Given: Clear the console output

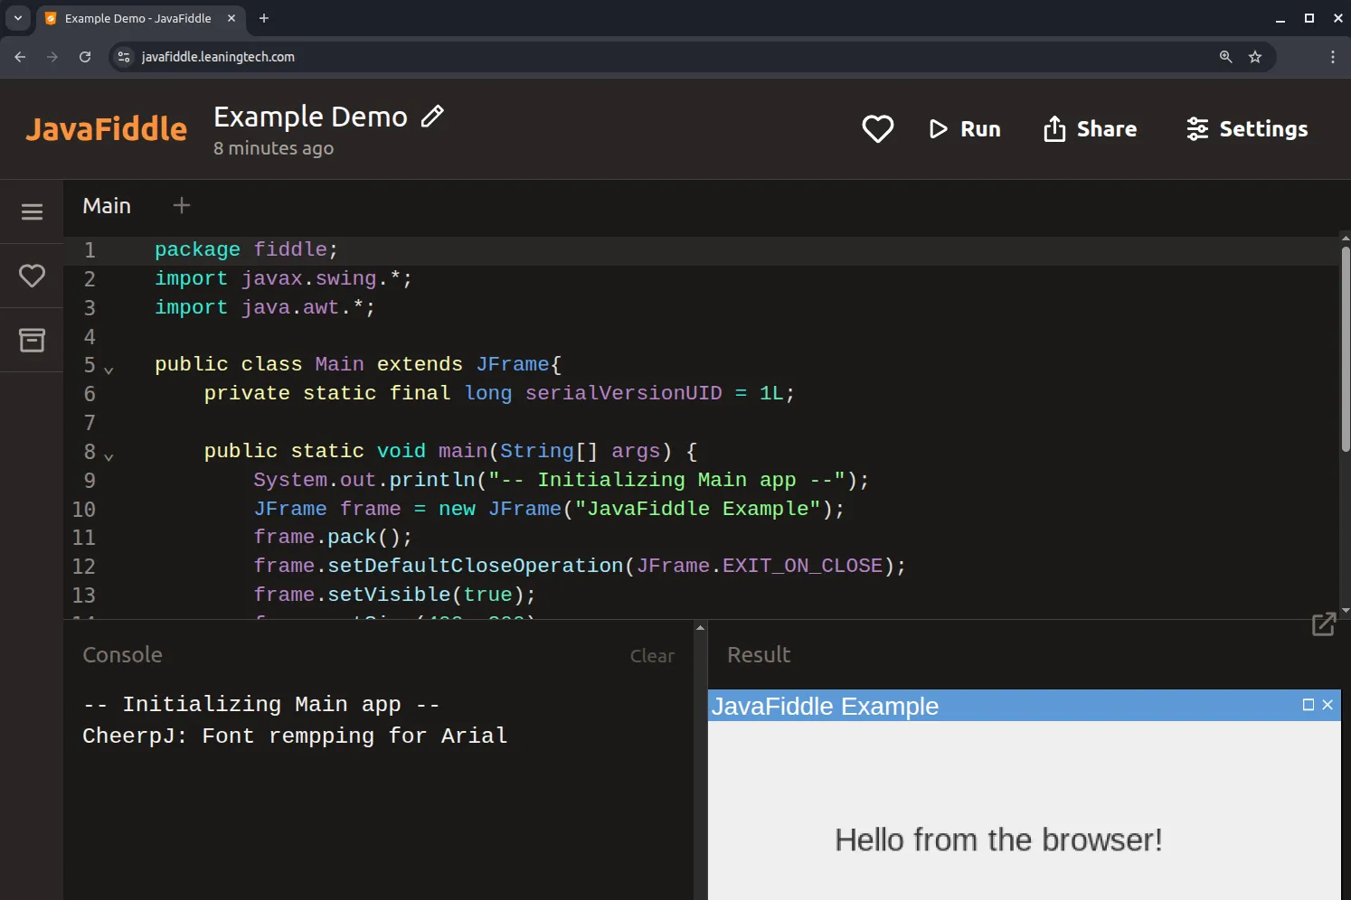Looking at the screenshot, I should (x=652, y=655).
